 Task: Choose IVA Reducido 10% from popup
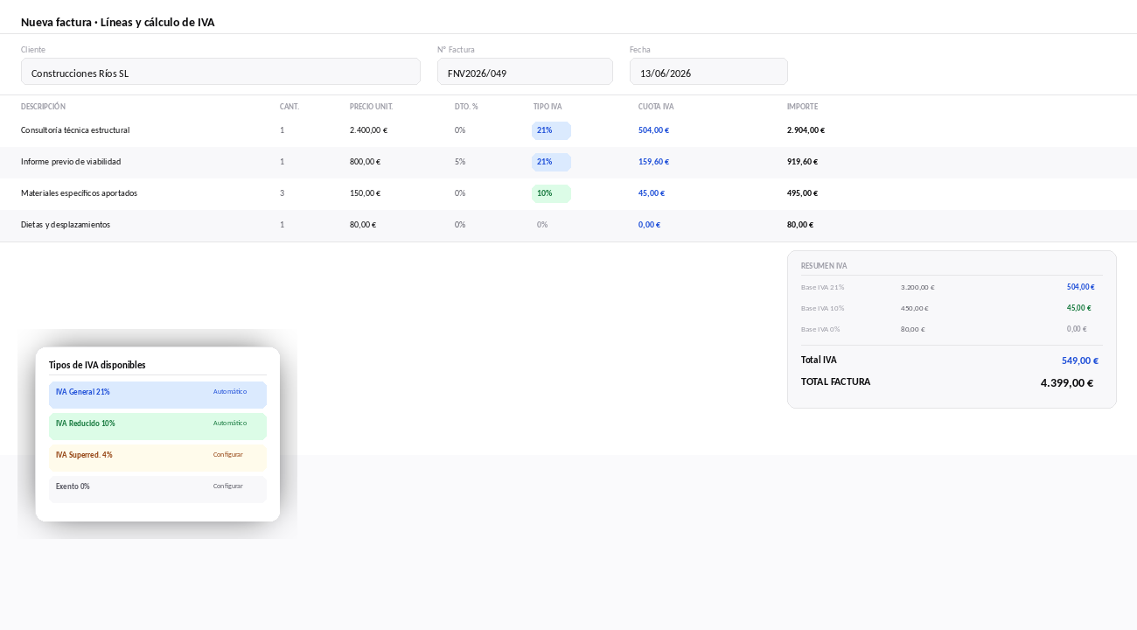(157, 426)
